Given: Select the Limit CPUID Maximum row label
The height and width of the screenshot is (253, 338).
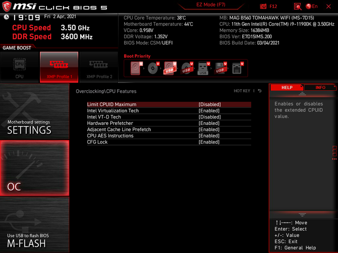Looking at the screenshot, I should click(111, 104).
